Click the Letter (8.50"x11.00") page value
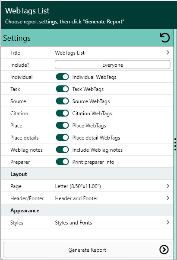177x260 pixels. click(x=78, y=186)
